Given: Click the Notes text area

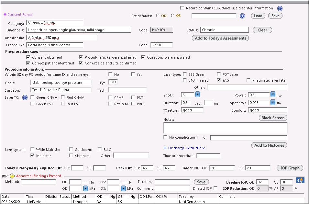Looking at the screenshot, I should [225, 128].
